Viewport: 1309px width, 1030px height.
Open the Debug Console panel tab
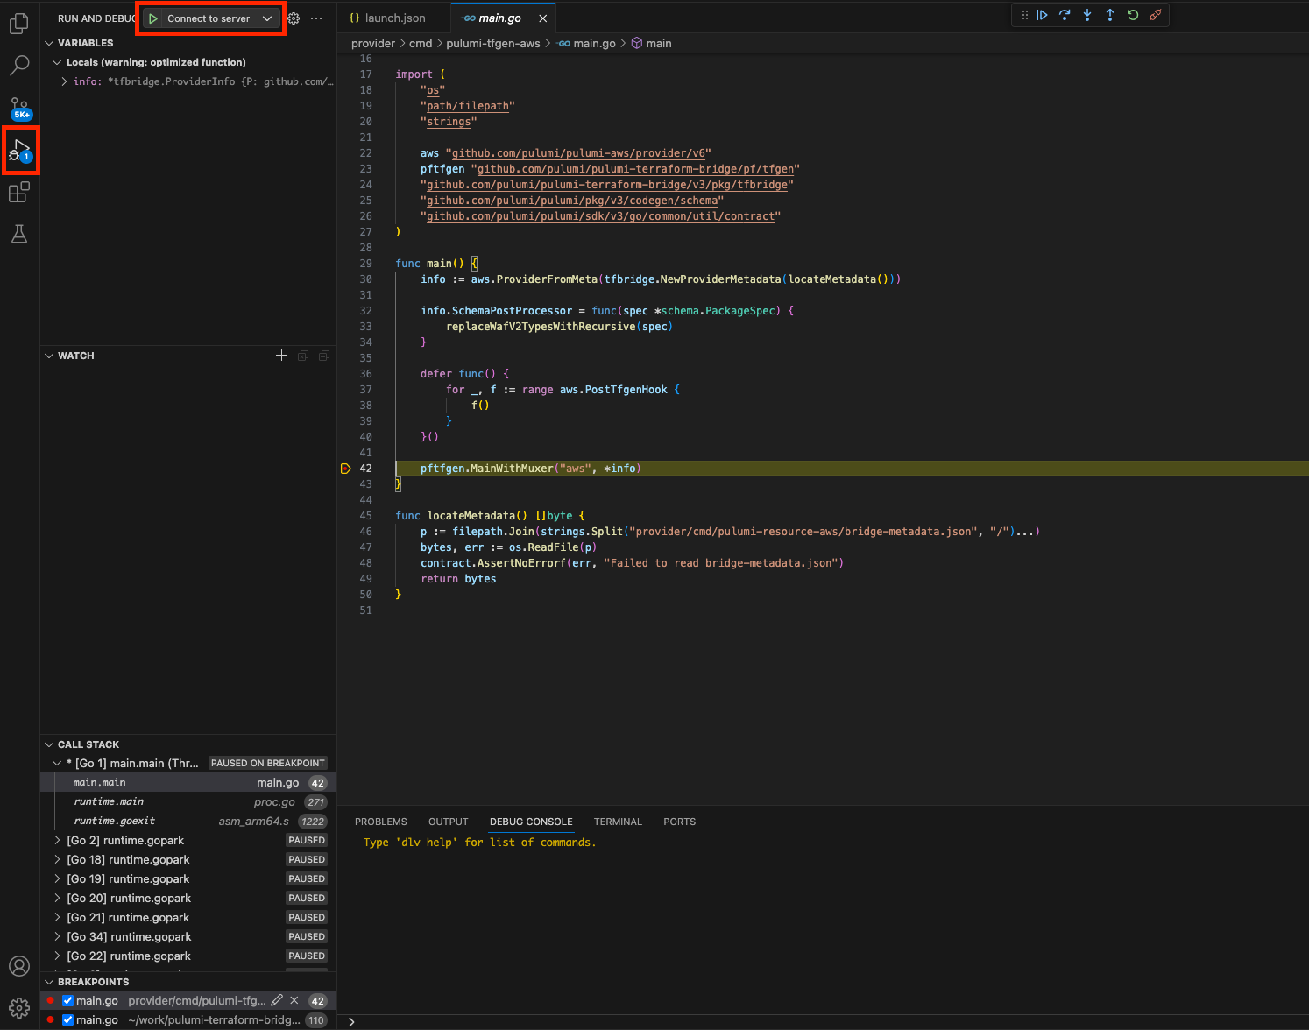pos(531,822)
